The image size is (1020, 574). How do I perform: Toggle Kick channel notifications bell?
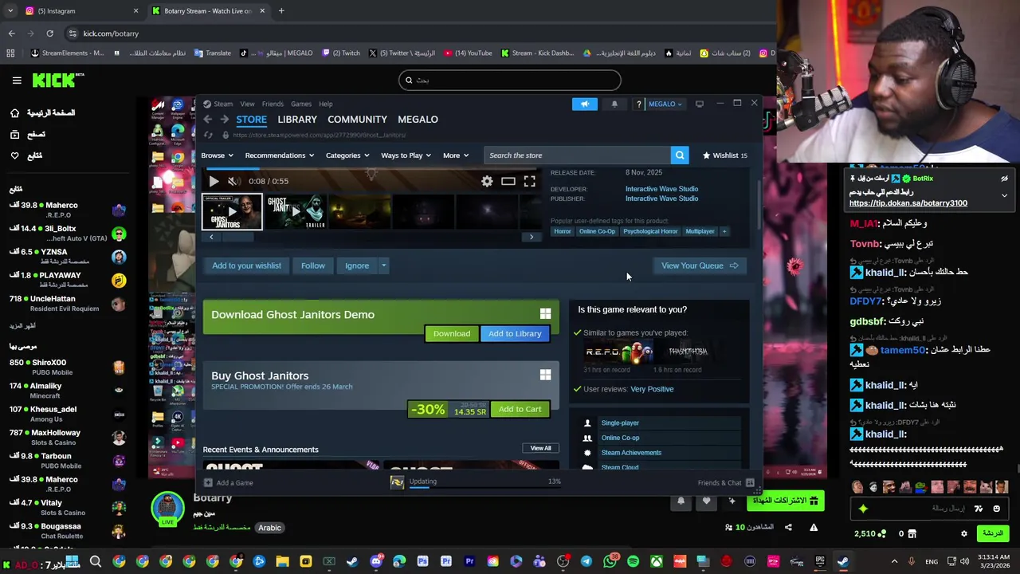[681, 501]
